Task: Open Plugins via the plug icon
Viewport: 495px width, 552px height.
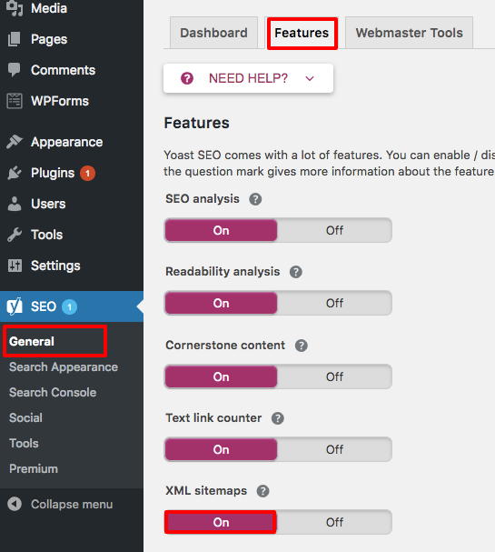Action: pos(15,173)
